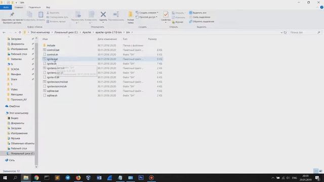The width and height of the screenshot is (324, 182).
Task: Refresh the current folder view
Action: [x=285, y=32]
